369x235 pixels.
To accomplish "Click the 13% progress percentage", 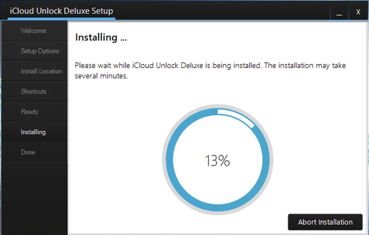I will 217,161.
